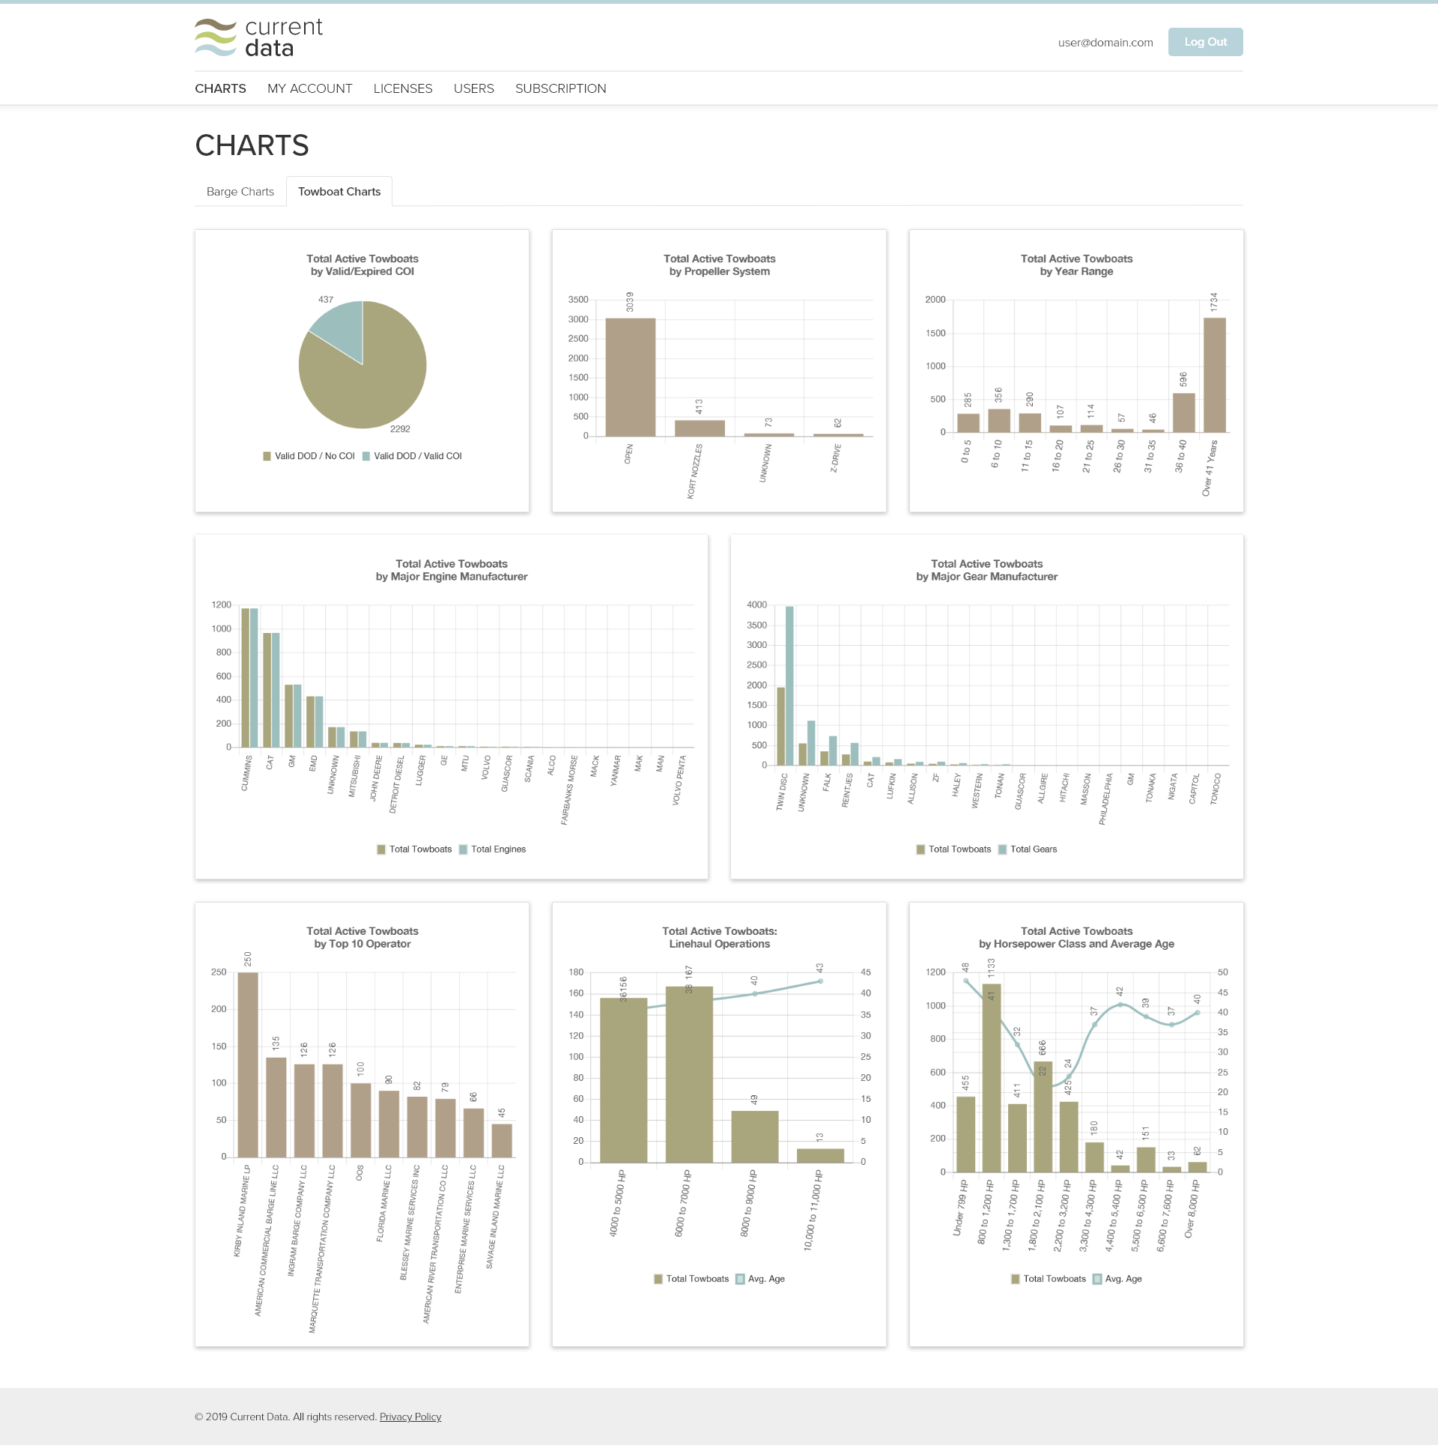Go to the LICENSES page
The image size is (1438, 1445).
click(x=403, y=88)
